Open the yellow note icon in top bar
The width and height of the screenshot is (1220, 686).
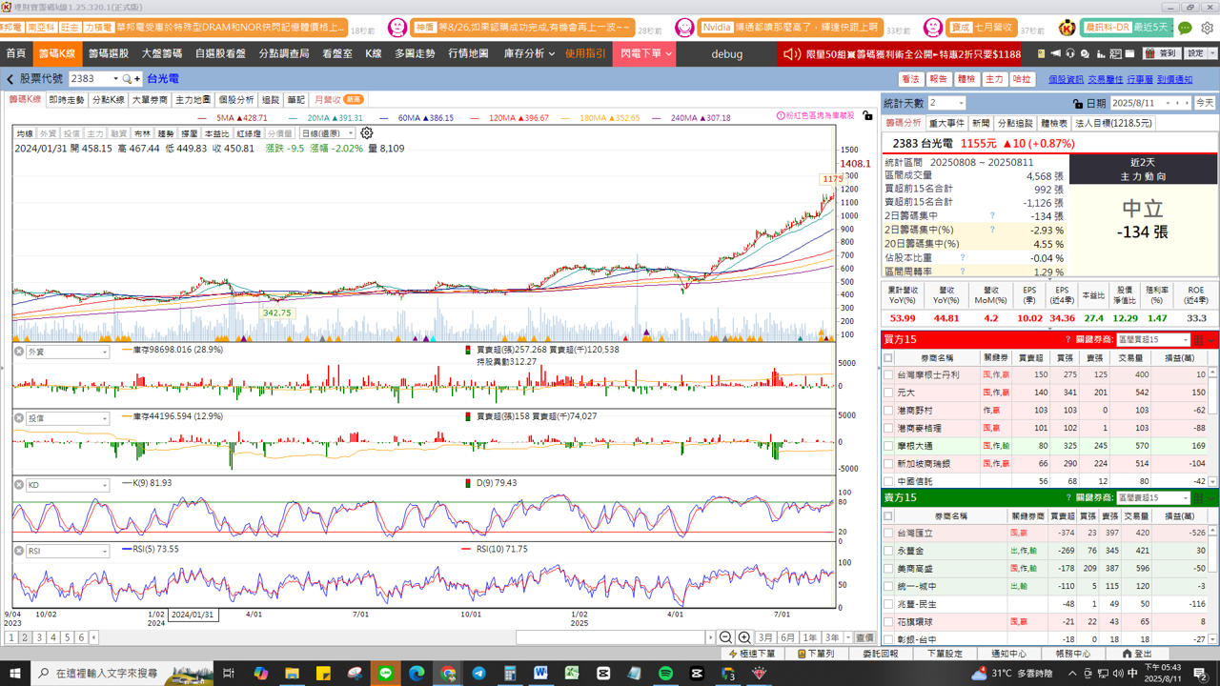1042,53
